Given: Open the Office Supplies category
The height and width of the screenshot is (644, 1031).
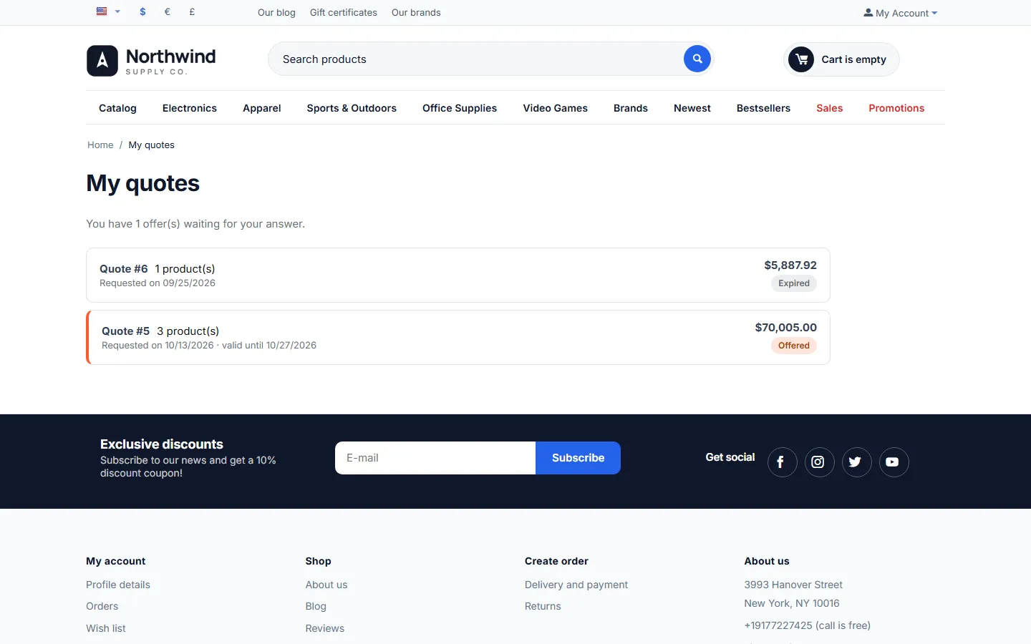Looking at the screenshot, I should click(460, 108).
